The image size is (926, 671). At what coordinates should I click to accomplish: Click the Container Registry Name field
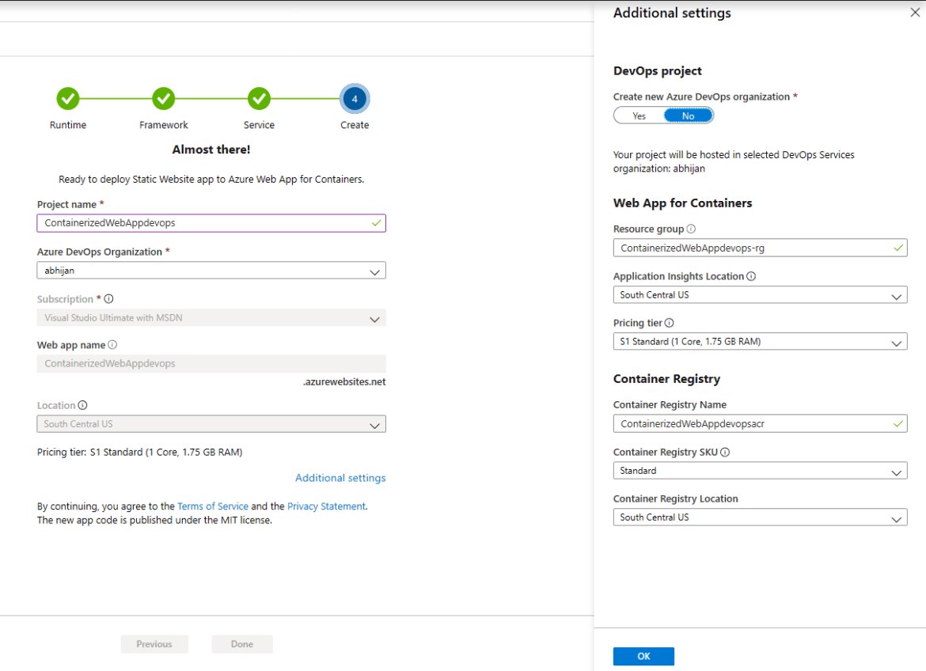(x=760, y=423)
